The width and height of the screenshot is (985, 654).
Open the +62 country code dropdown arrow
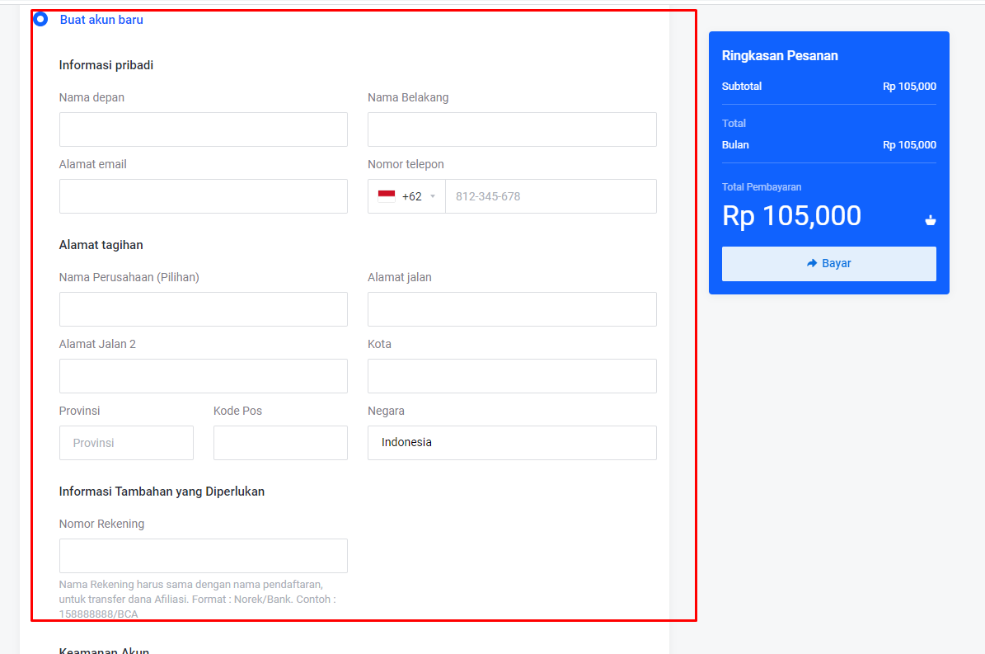coord(433,196)
